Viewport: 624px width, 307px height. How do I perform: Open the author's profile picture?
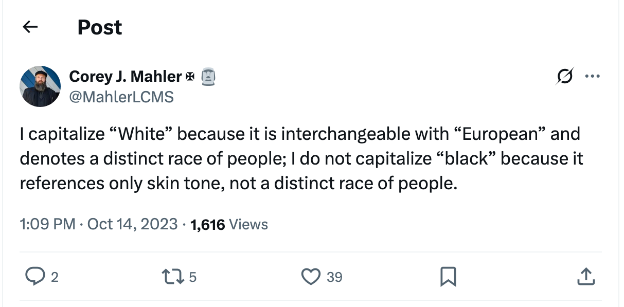[x=40, y=86]
